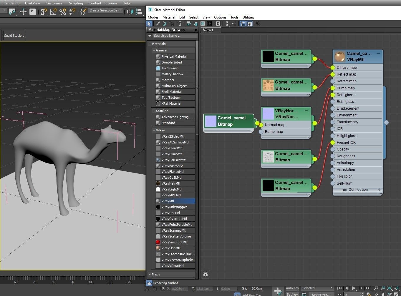The image size is (401, 296).
Task: Open the Options menu
Action: [x=220, y=17]
